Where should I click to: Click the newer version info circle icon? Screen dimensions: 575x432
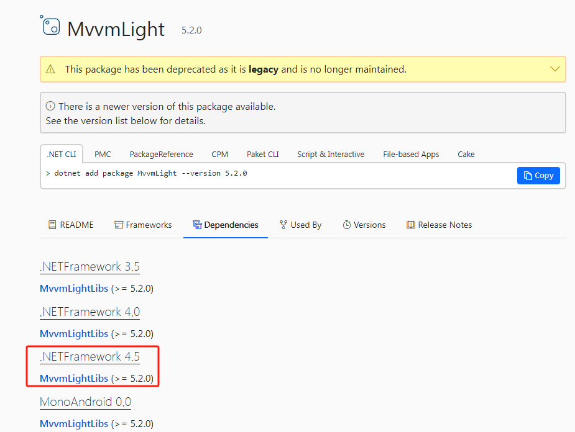(x=50, y=106)
